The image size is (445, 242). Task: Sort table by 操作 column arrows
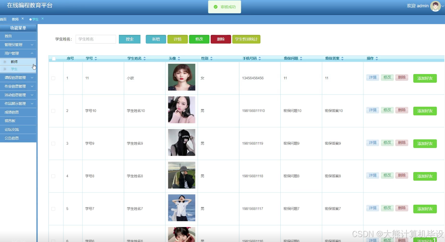click(x=377, y=58)
